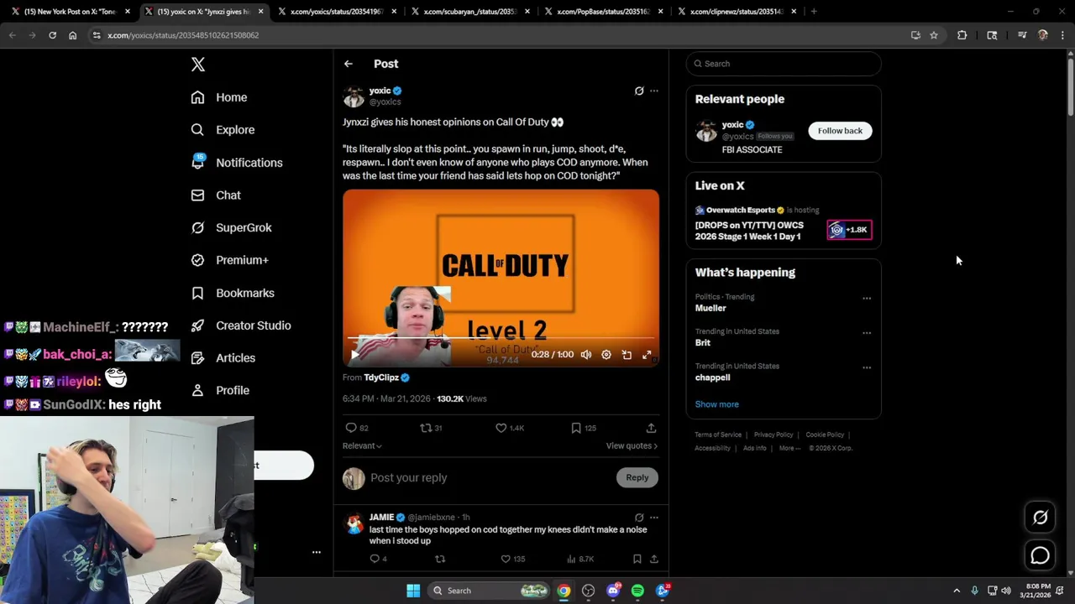
Task: Open more options for Brit trend
Action: tap(867, 333)
